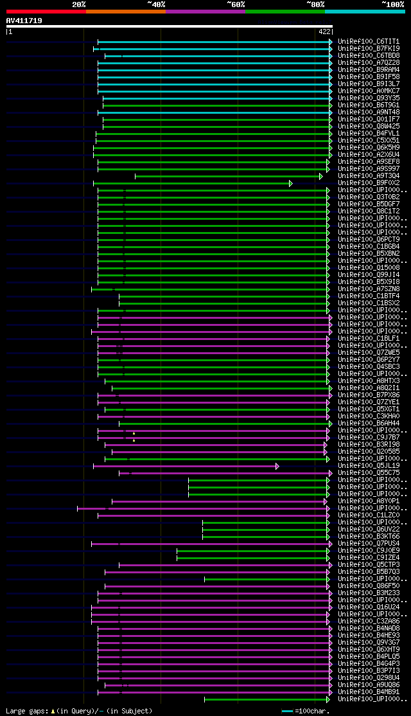Open hit UniRef100_C6TIT1
Screen dimensions: 411x716
click(369, 42)
